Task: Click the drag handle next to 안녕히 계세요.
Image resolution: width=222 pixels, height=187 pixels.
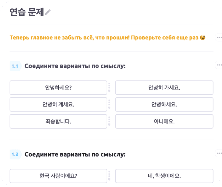Action: tap(109, 104)
